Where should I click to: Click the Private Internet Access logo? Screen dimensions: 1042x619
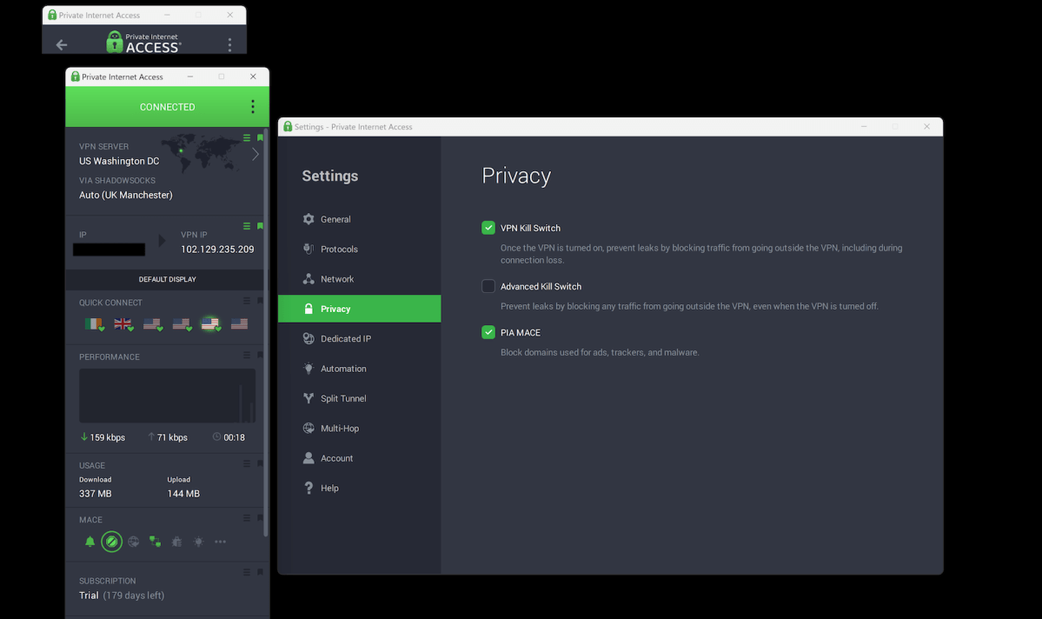(144, 42)
